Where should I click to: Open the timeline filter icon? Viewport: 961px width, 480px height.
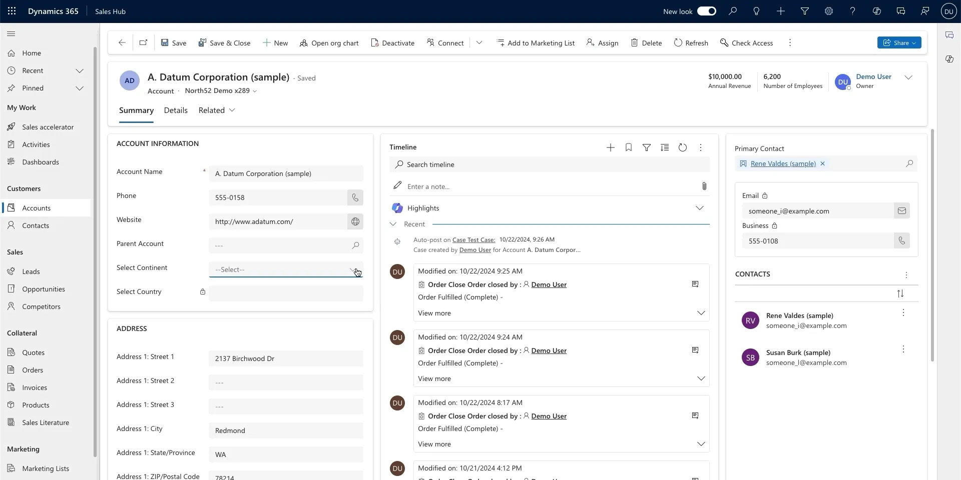647,147
